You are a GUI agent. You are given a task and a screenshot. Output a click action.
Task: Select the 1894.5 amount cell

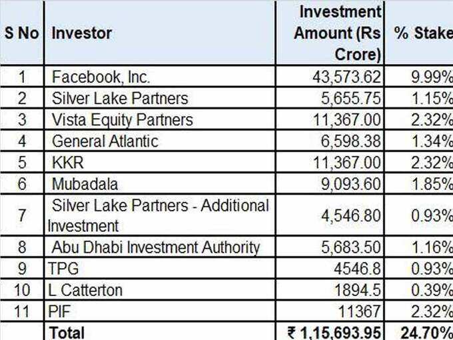[x=330, y=289]
